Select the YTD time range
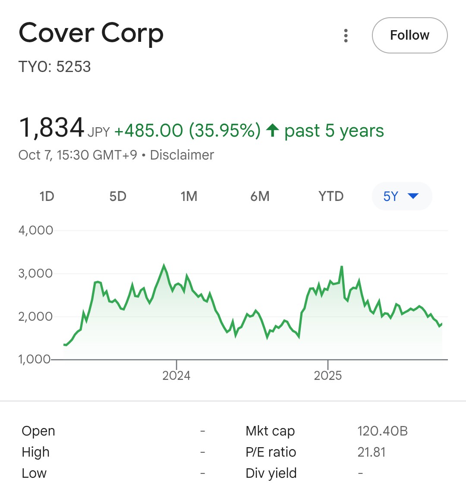This screenshot has width=466, height=492. pos(331,197)
